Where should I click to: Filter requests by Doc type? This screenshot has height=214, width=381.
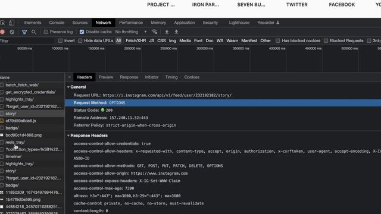[x=210, y=41]
